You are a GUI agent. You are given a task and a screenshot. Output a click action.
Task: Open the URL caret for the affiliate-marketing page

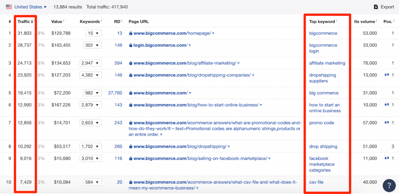pyautogui.click(x=238, y=63)
